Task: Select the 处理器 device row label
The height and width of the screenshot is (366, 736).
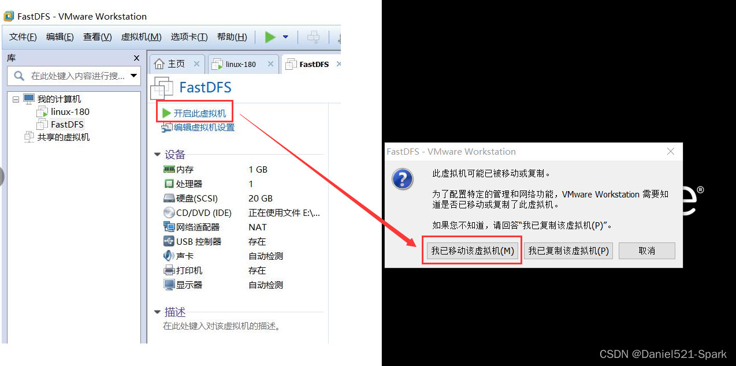Action: 189,184
